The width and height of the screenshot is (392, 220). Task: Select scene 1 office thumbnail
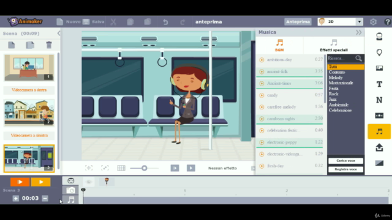(29, 68)
